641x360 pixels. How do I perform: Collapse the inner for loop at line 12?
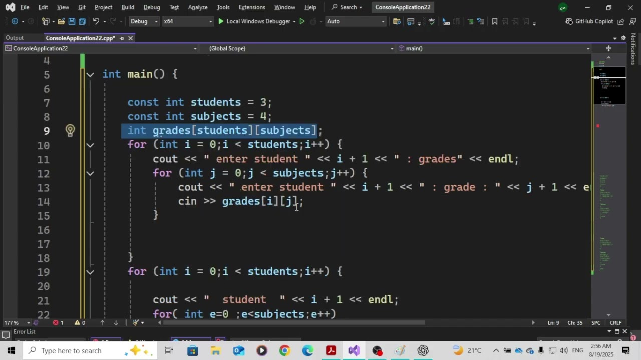(x=90, y=173)
